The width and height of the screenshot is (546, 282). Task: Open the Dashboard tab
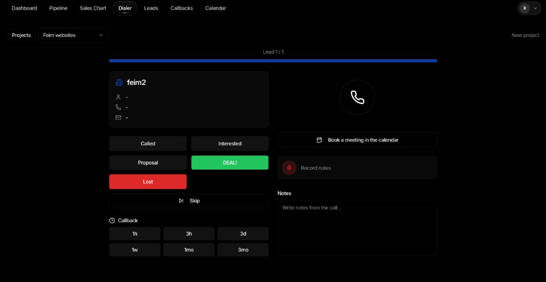(25, 8)
